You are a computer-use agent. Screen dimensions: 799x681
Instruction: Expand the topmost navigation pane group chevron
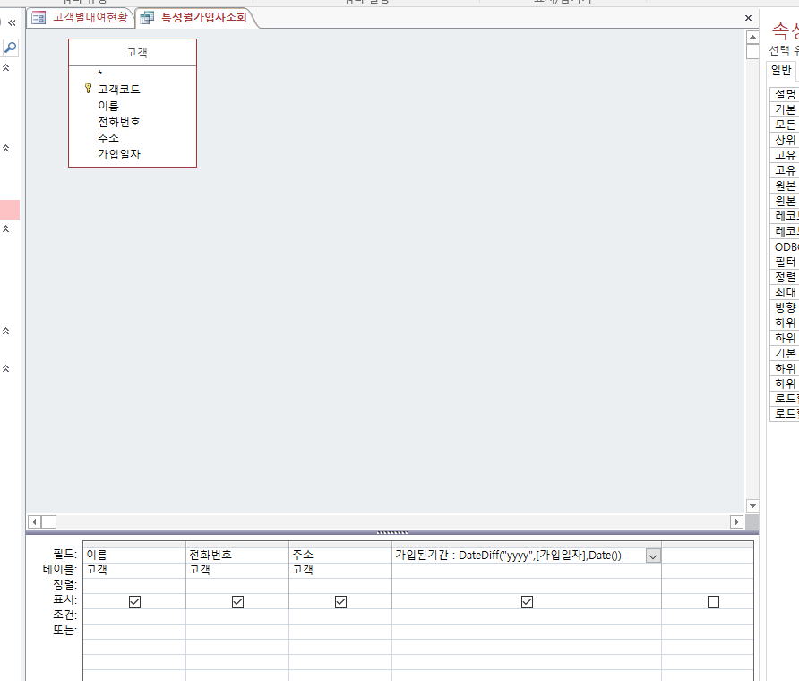coord(6,67)
